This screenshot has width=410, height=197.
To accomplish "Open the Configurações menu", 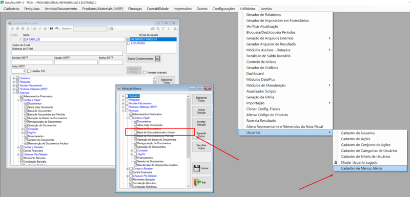I will (223, 9).
